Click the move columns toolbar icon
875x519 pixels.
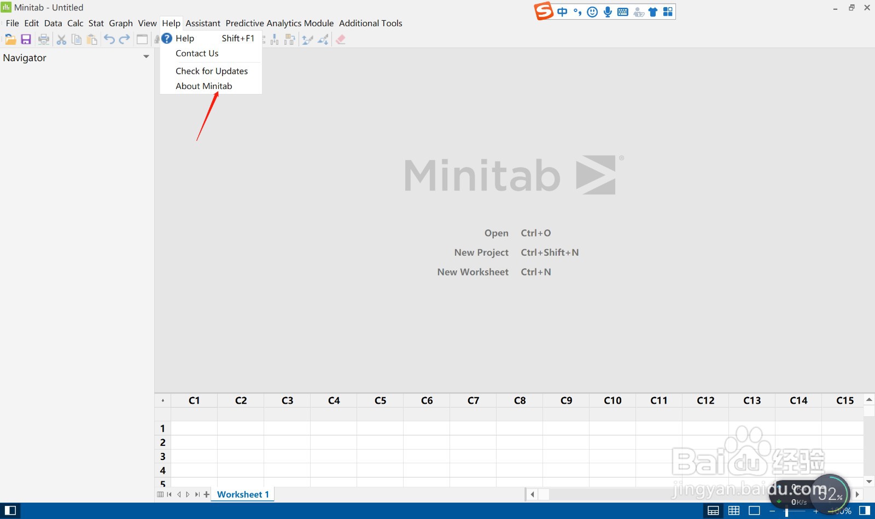click(290, 39)
